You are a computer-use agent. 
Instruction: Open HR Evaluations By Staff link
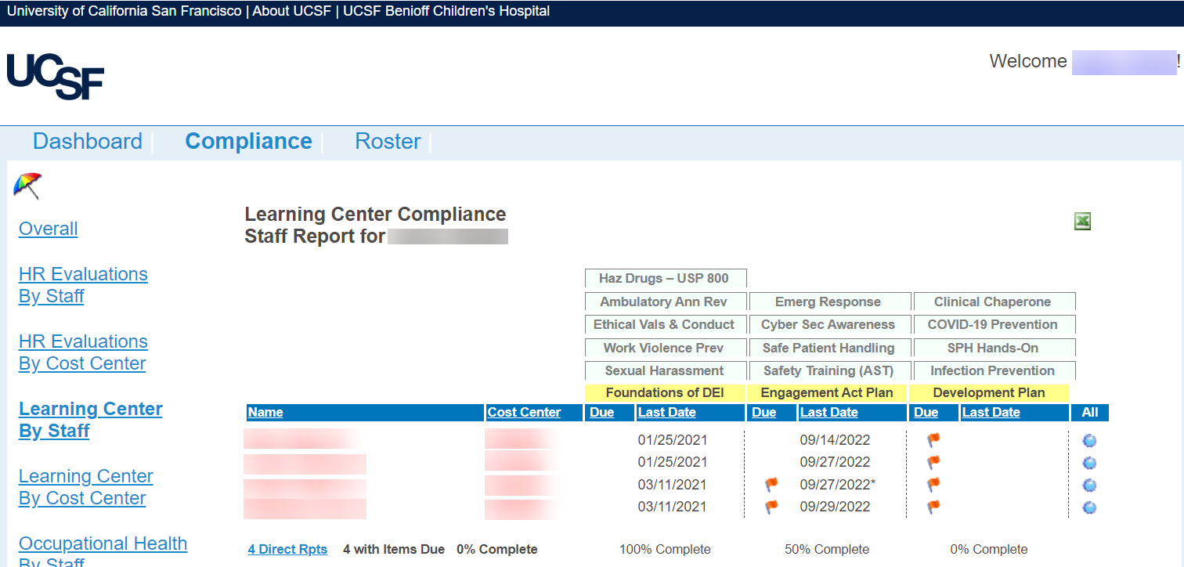[83, 285]
